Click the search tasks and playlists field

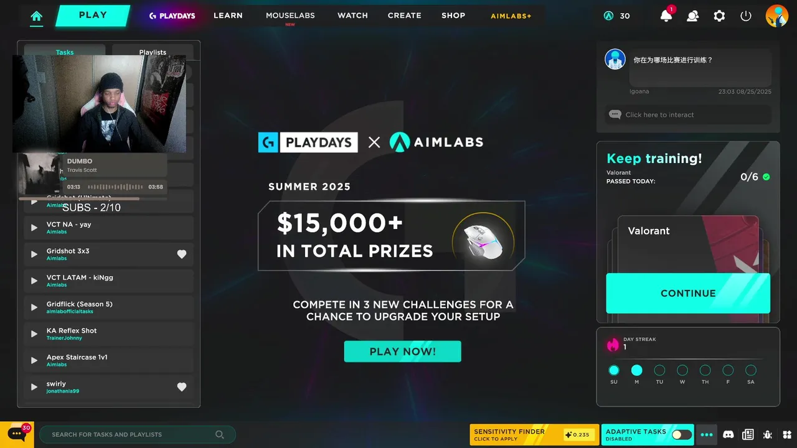click(138, 434)
